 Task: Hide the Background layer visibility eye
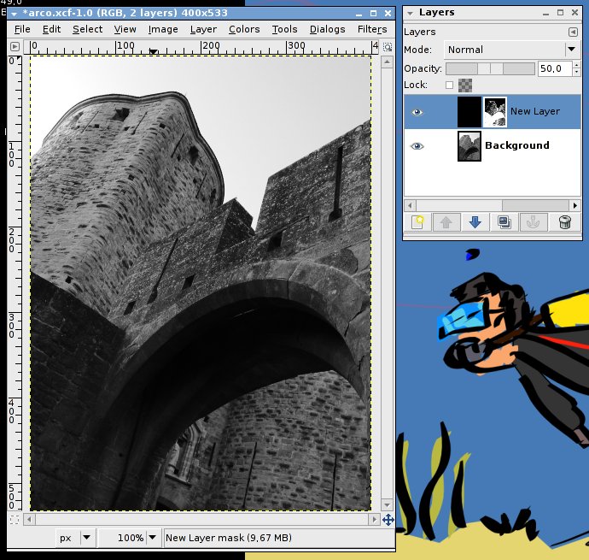pyautogui.click(x=417, y=146)
